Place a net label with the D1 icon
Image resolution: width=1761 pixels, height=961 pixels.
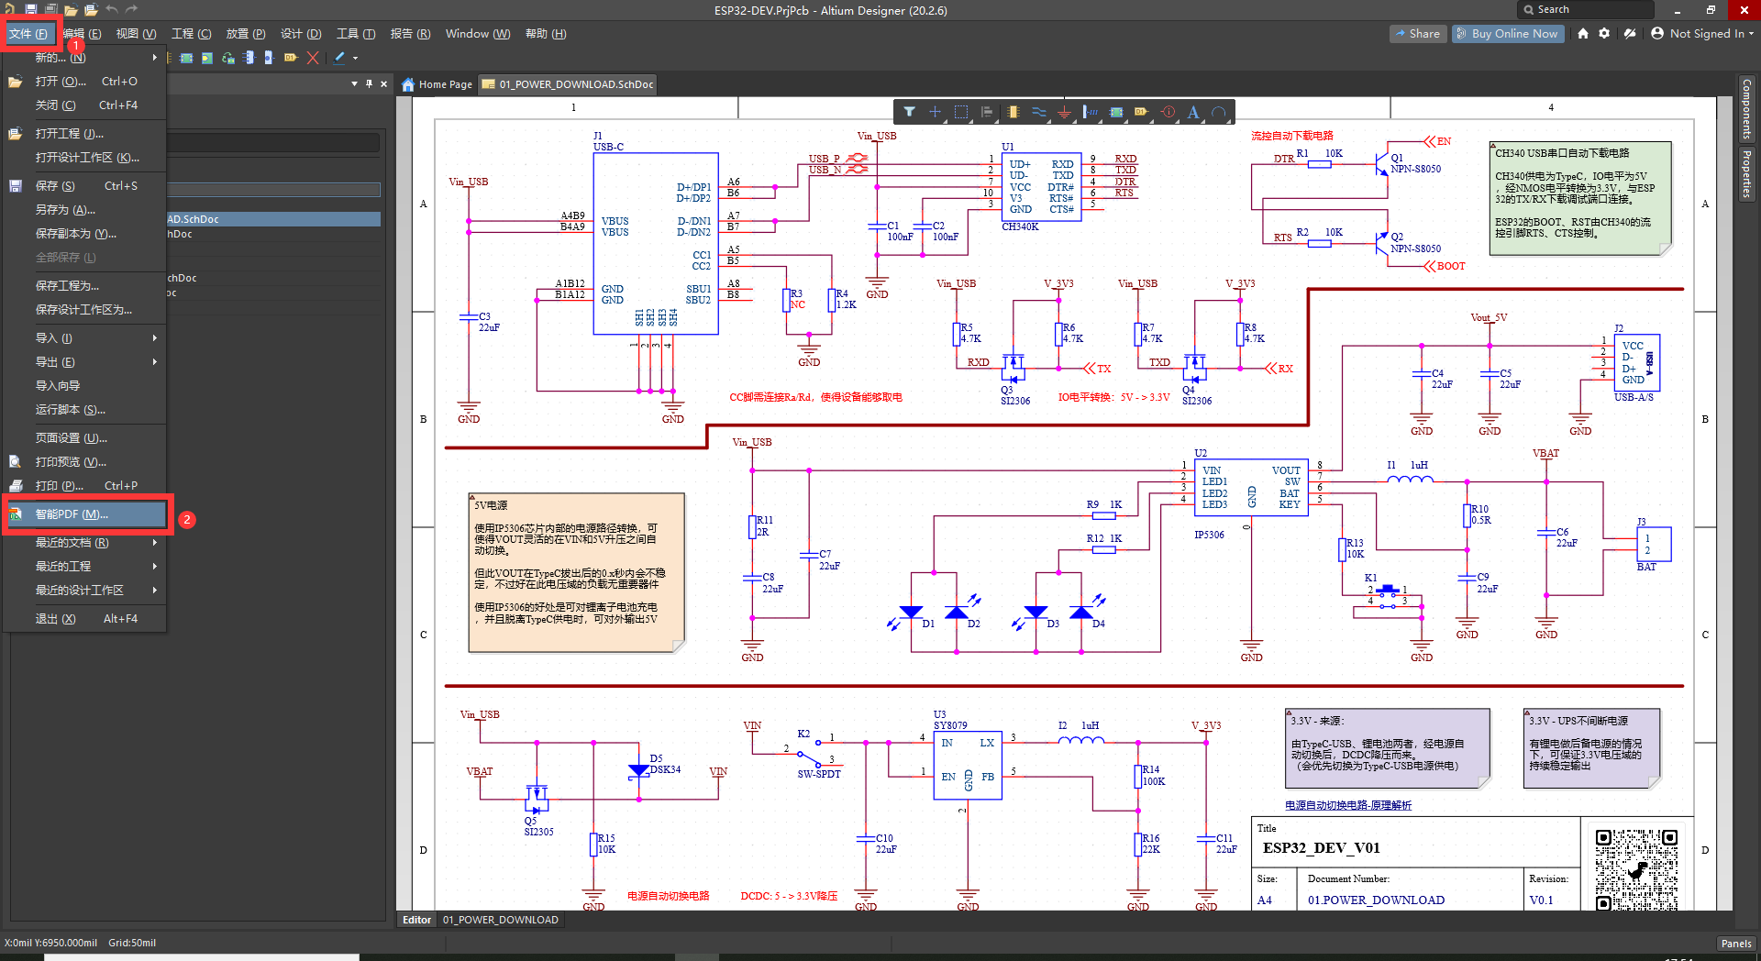pyautogui.click(x=1141, y=112)
